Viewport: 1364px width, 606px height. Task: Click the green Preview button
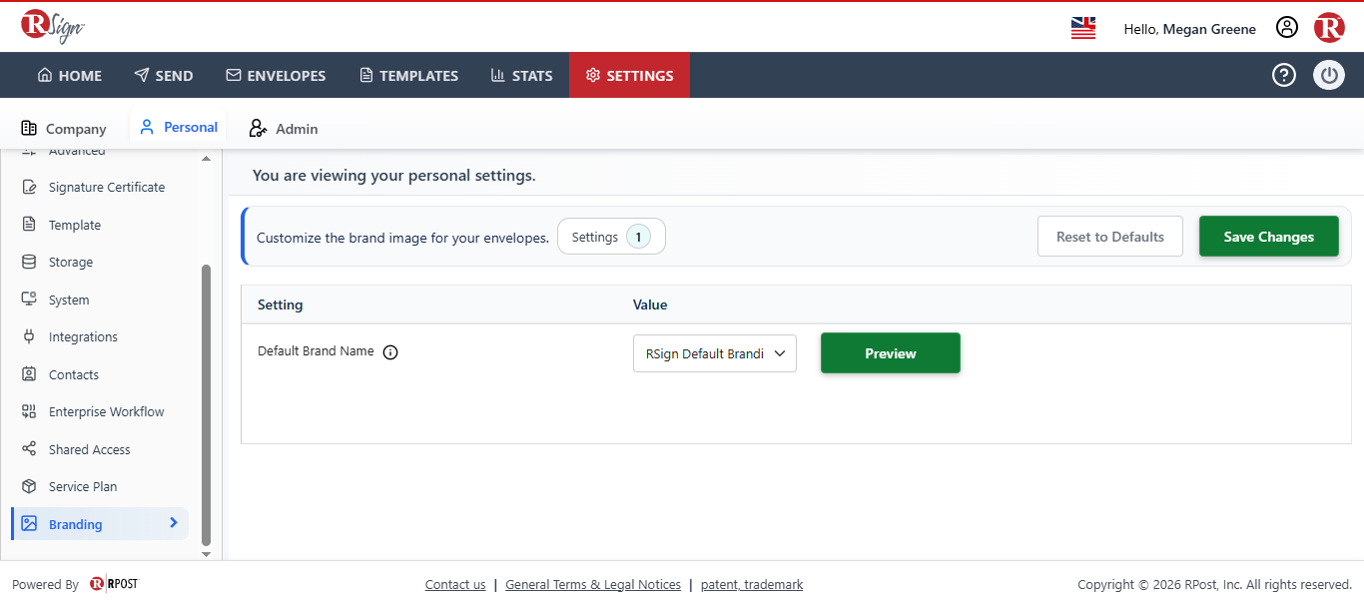pyautogui.click(x=891, y=353)
